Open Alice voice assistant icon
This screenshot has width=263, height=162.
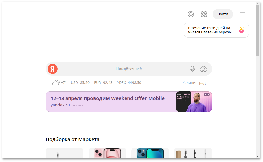coord(191,14)
